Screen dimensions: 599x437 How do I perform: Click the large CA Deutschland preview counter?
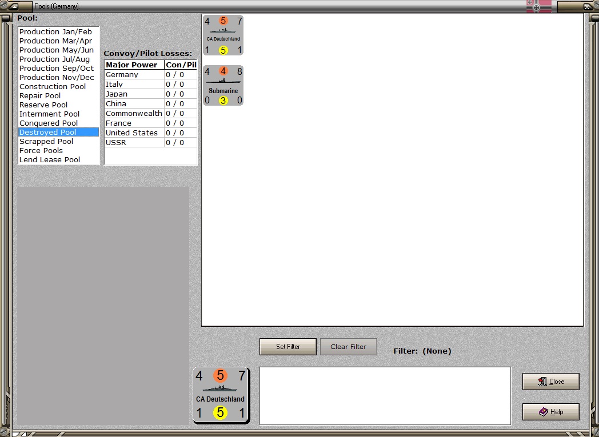(221, 395)
